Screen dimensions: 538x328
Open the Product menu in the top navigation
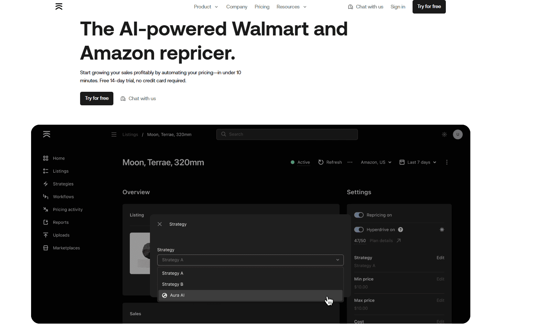(206, 7)
